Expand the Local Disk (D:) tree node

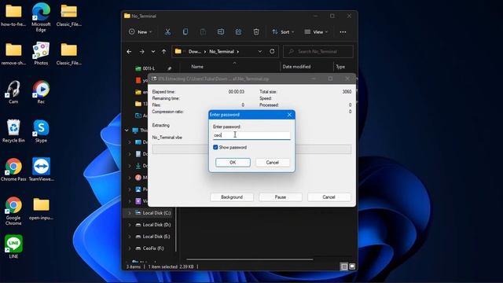(130, 225)
